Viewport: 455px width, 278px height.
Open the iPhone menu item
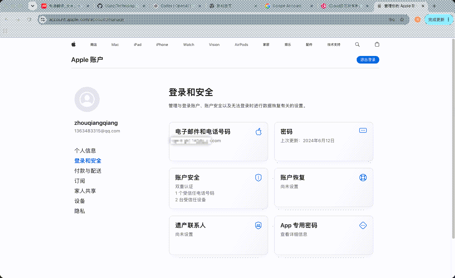tap(162, 45)
